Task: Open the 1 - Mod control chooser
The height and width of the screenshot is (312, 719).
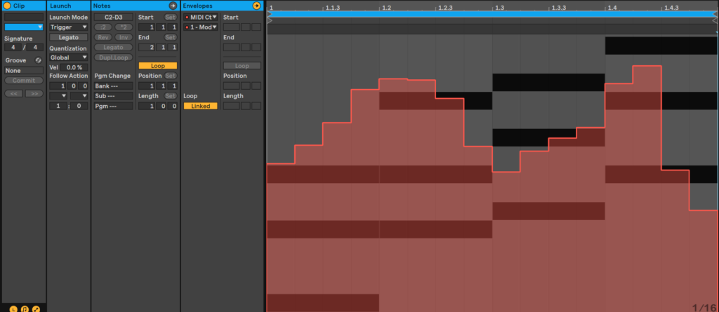Action: tap(201, 27)
